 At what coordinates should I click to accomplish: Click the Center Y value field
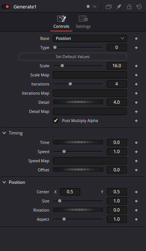tap(117, 192)
